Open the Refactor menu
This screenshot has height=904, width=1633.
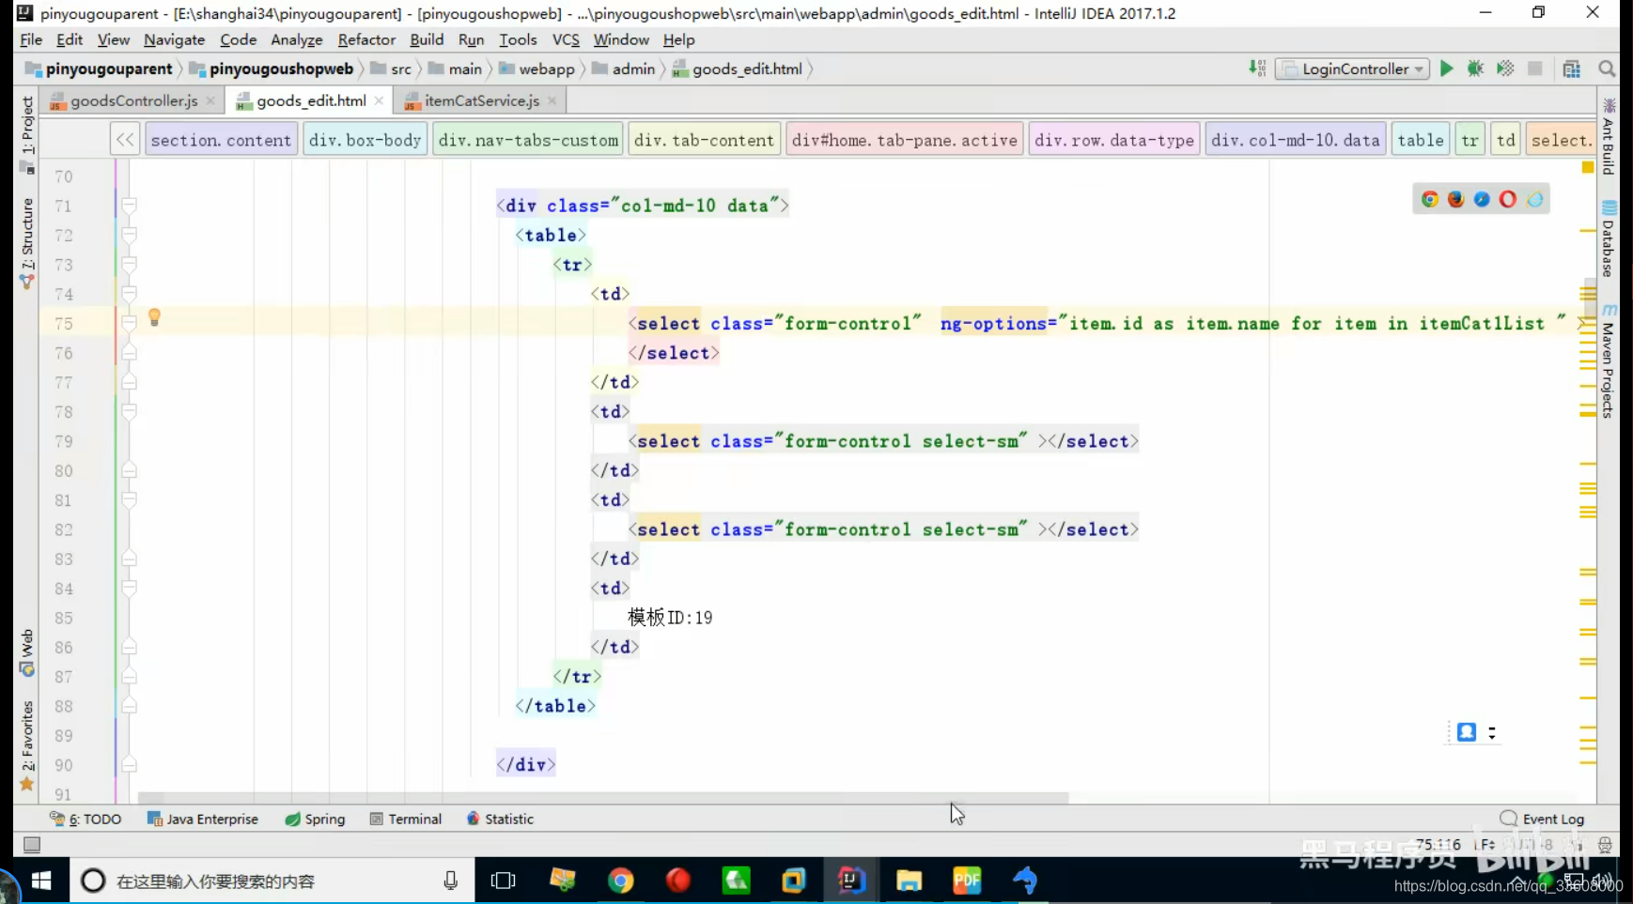(x=366, y=39)
